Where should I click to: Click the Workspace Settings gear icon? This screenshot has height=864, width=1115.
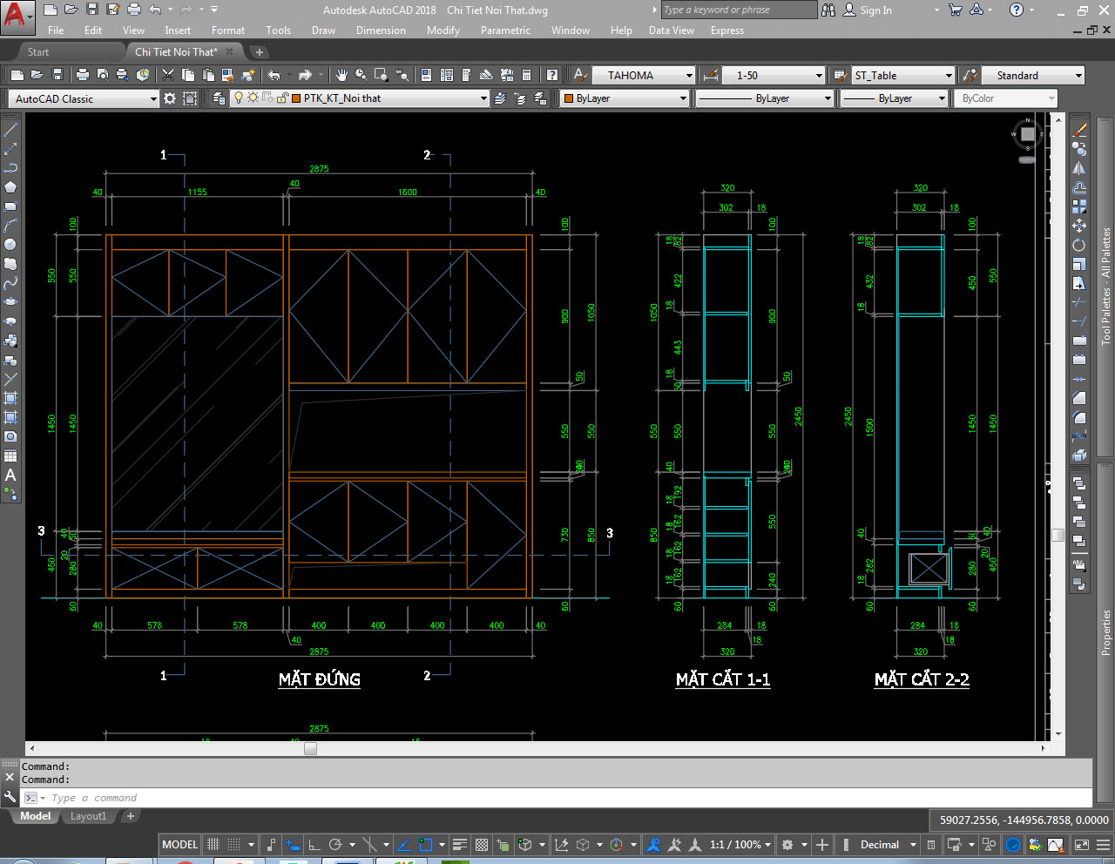(170, 98)
